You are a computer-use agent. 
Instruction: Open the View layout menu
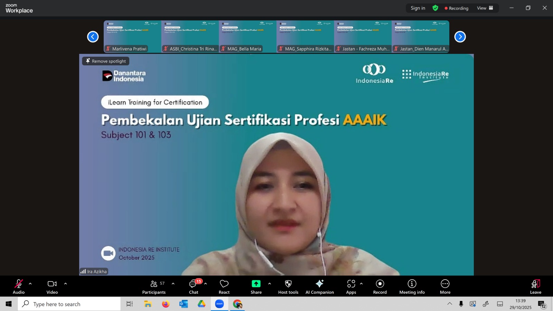tap(485, 8)
